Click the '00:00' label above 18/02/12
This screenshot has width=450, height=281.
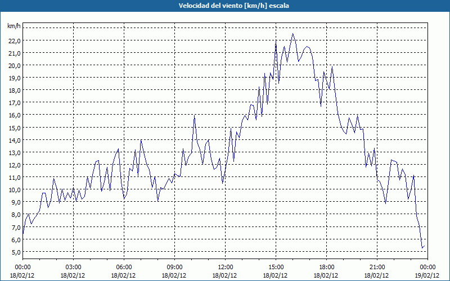(22, 268)
